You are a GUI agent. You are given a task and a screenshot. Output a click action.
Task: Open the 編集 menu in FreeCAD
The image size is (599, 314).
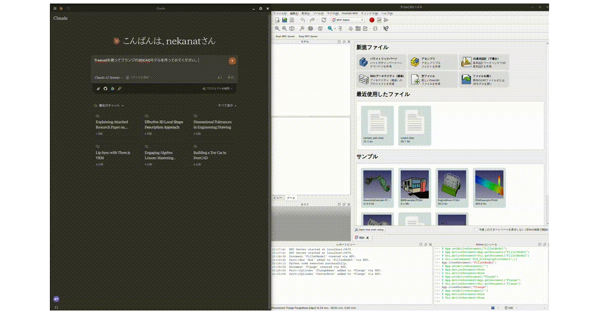pos(295,13)
